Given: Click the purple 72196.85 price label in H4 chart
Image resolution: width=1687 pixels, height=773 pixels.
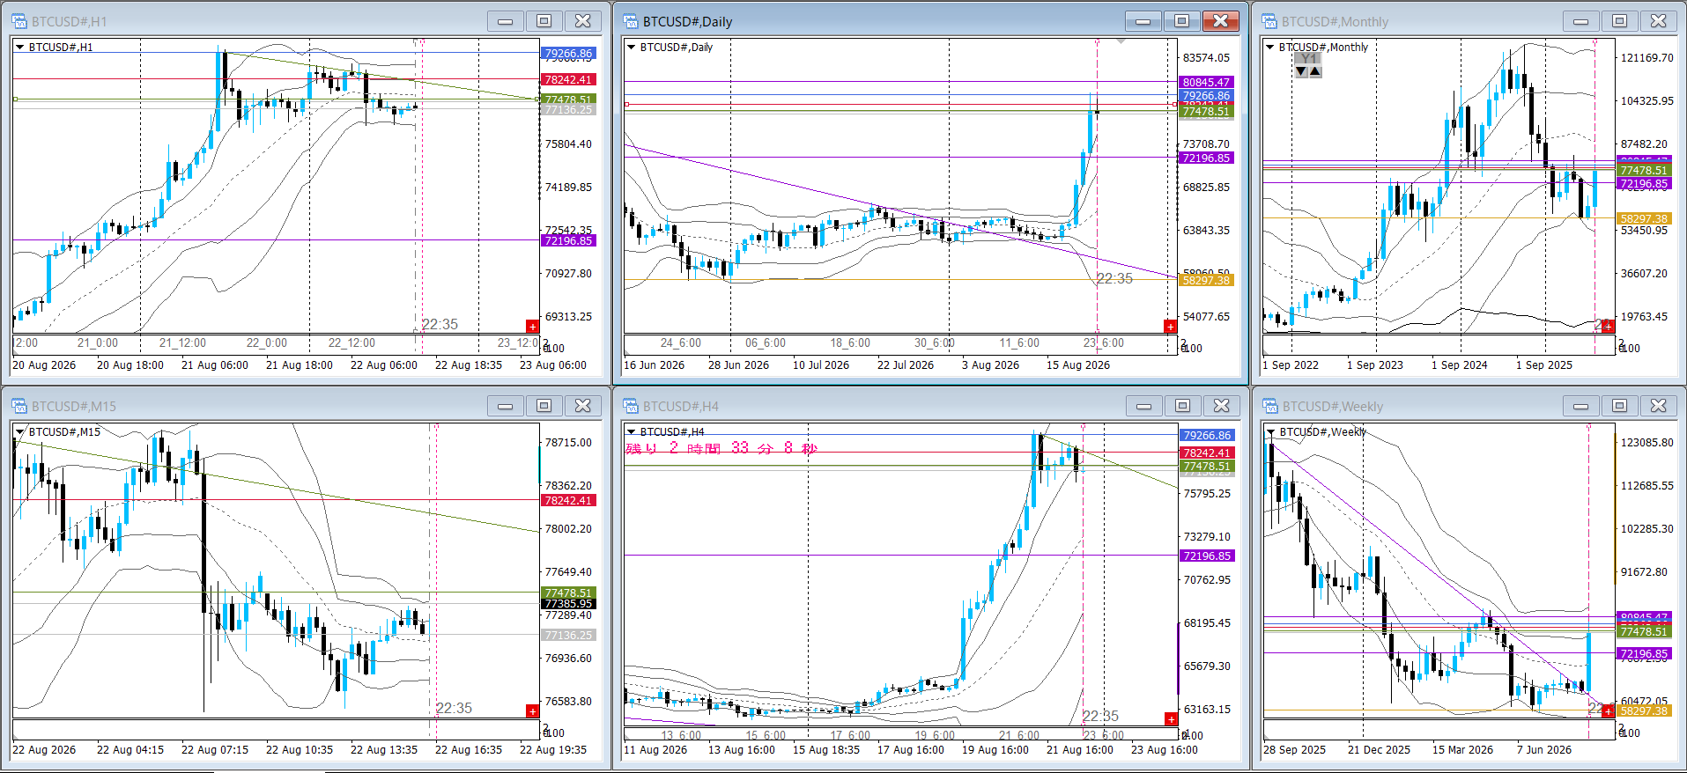Looking at the screenshot, I should pos(1207,556).
